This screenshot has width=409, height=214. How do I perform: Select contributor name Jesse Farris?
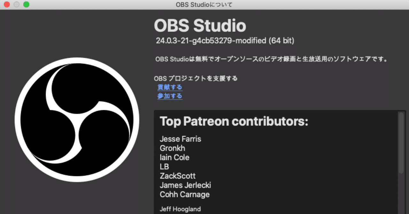[x=181, y=139]
